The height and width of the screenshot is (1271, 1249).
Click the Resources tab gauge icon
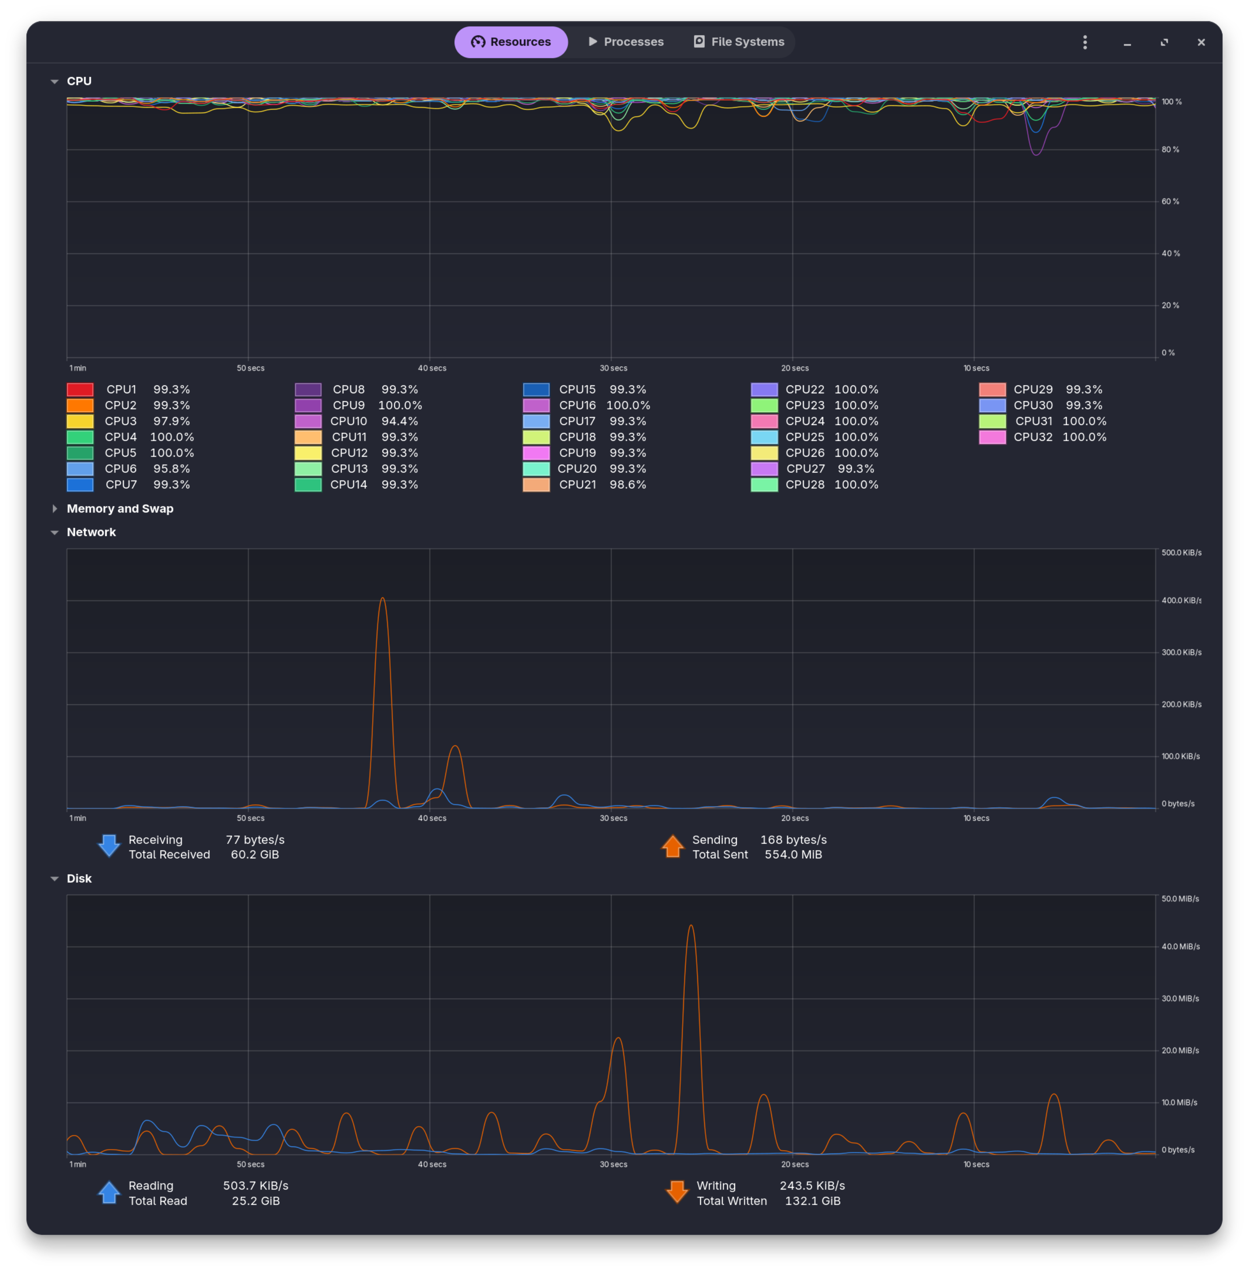click(478, 42)
